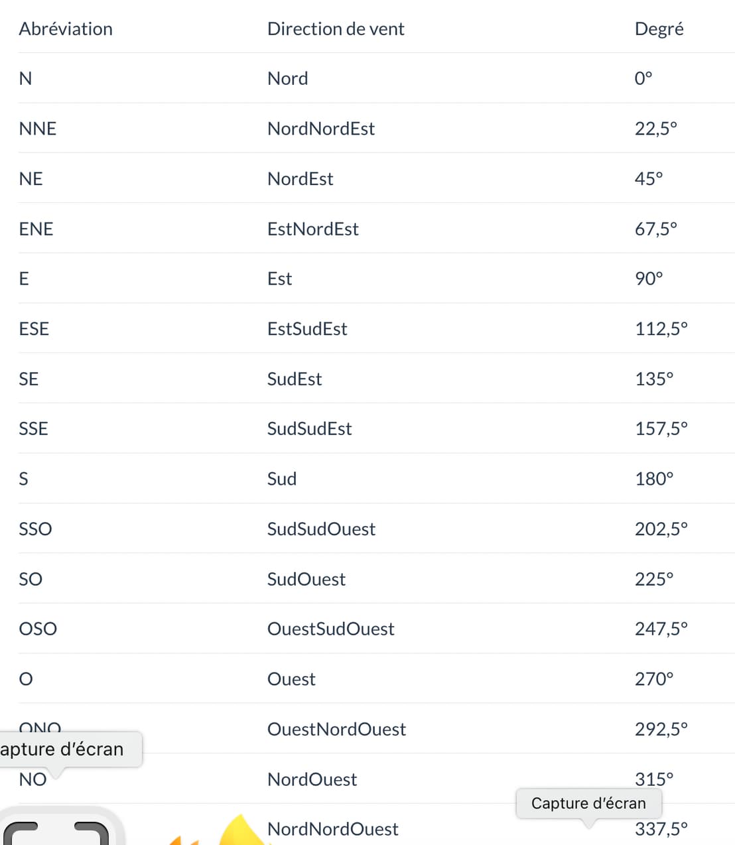Click the OSO abbreviation cell
Screen dimensions: 735x845
point(38,629)
